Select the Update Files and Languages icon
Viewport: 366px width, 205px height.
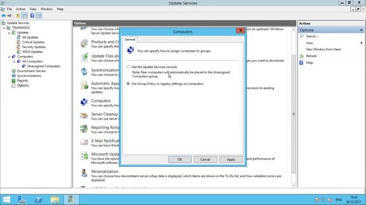84,58
